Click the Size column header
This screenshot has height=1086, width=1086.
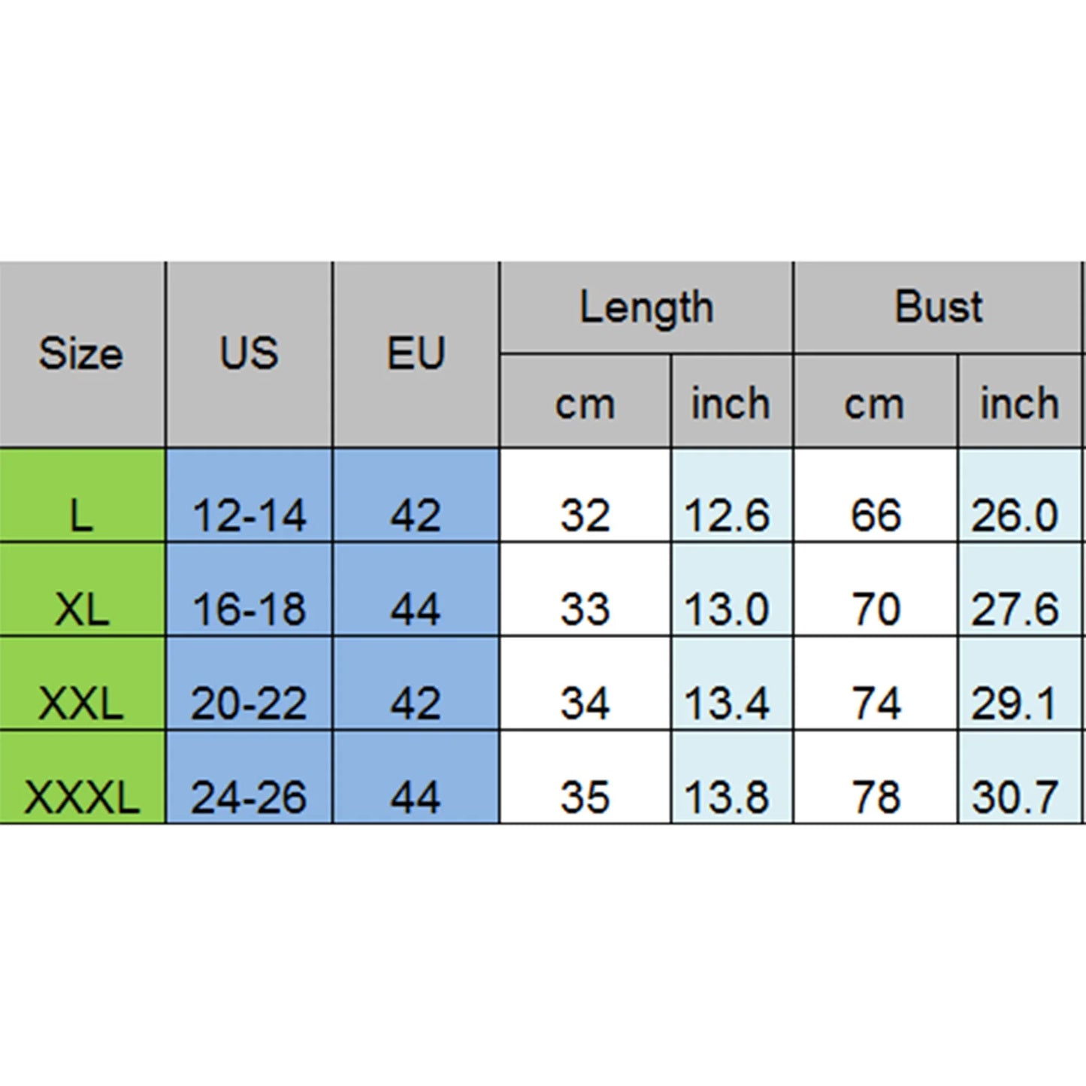coord(81,353)
